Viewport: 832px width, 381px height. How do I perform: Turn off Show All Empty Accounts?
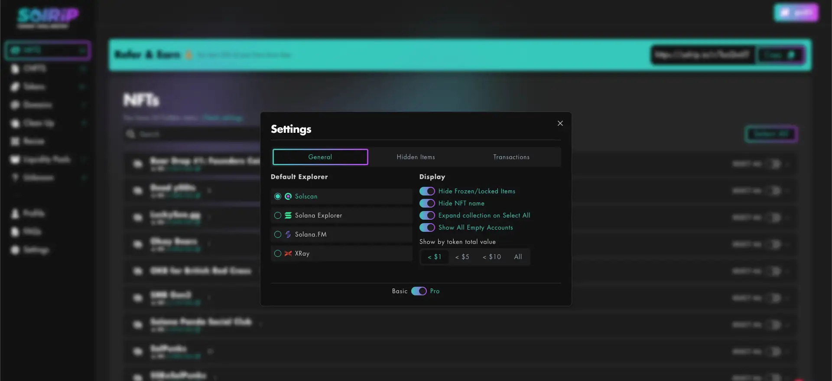tap(427, 227)
